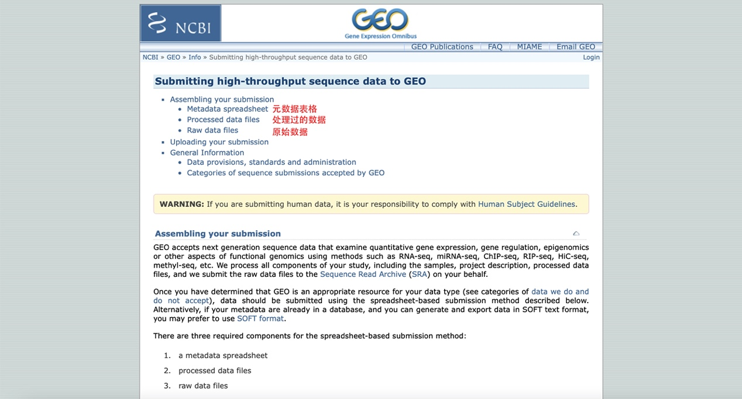Click the GEO Gene Expression Omnibus logo
This screenshot has width=742, height=399.
coord(380,22)
